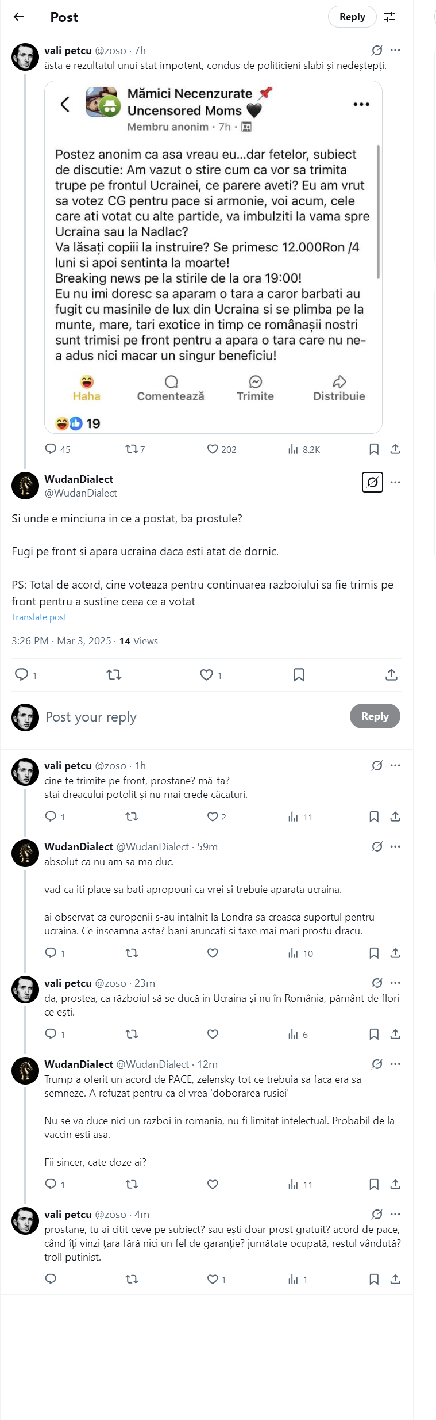Click the back arrow beside Post

pyautogui.click(x=19, y=17)
